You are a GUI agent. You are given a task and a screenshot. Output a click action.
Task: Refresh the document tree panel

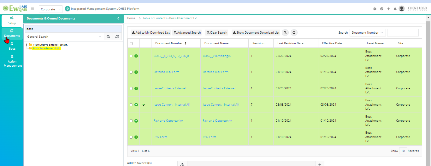[117, 36]
